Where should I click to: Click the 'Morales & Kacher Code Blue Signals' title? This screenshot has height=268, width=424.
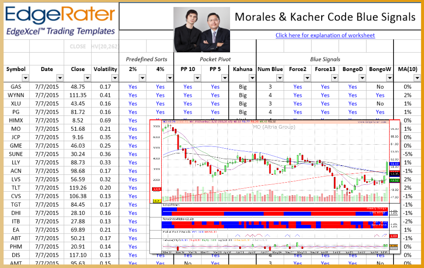pos(325,17)
